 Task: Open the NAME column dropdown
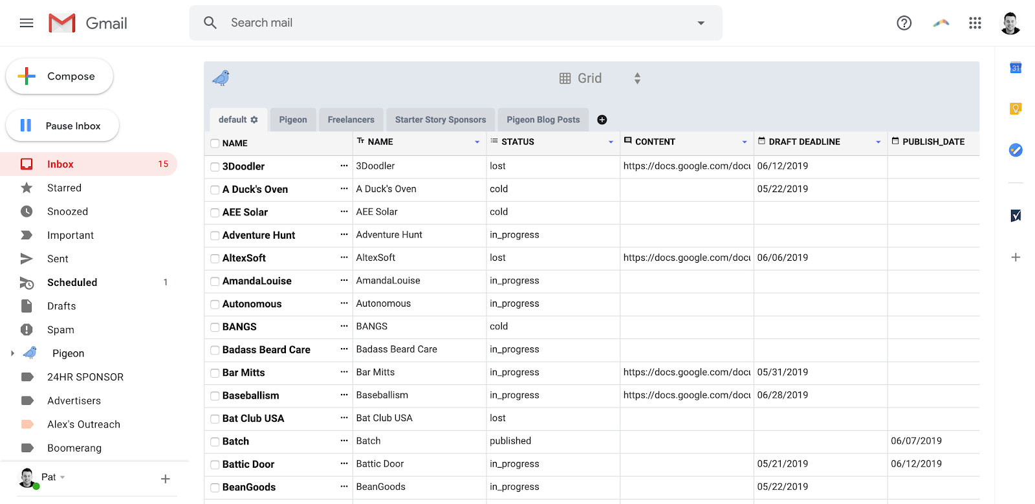(x=477, y=142)
